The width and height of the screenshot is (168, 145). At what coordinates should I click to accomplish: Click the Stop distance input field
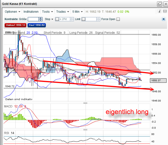click(65, 19)
